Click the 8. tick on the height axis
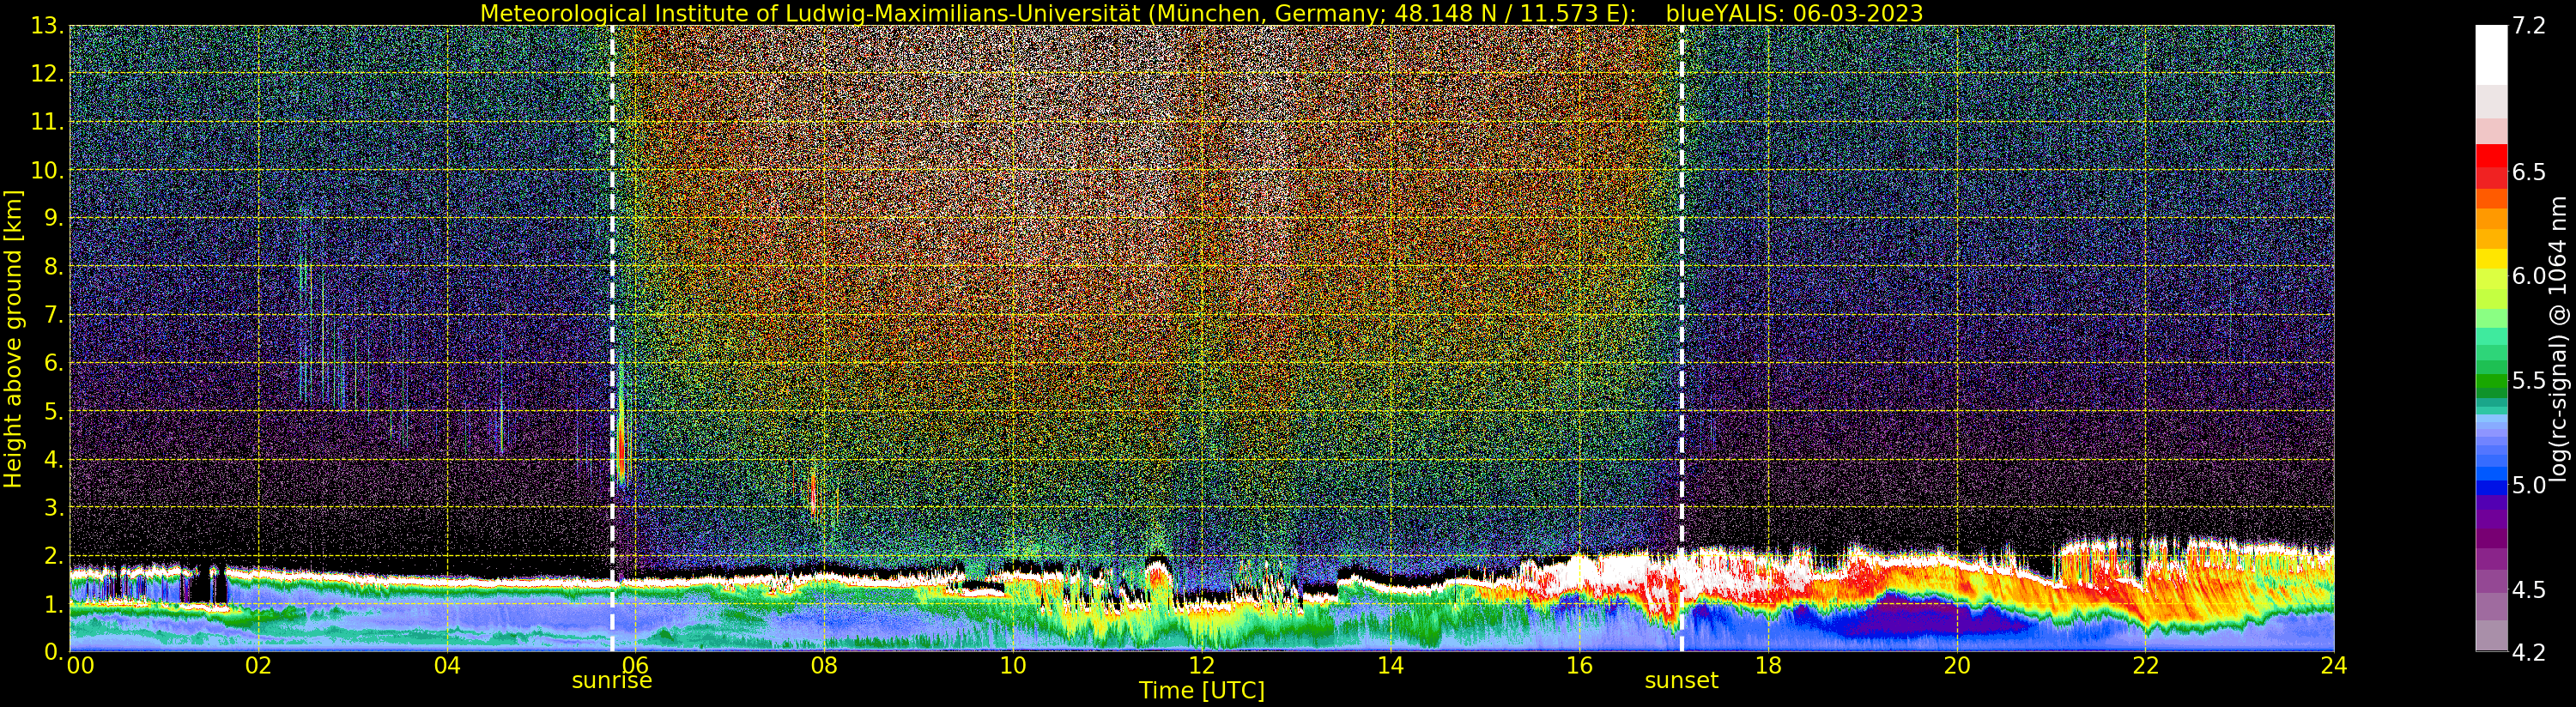This screenshot has height=707, width=2576. click(54, 267)
